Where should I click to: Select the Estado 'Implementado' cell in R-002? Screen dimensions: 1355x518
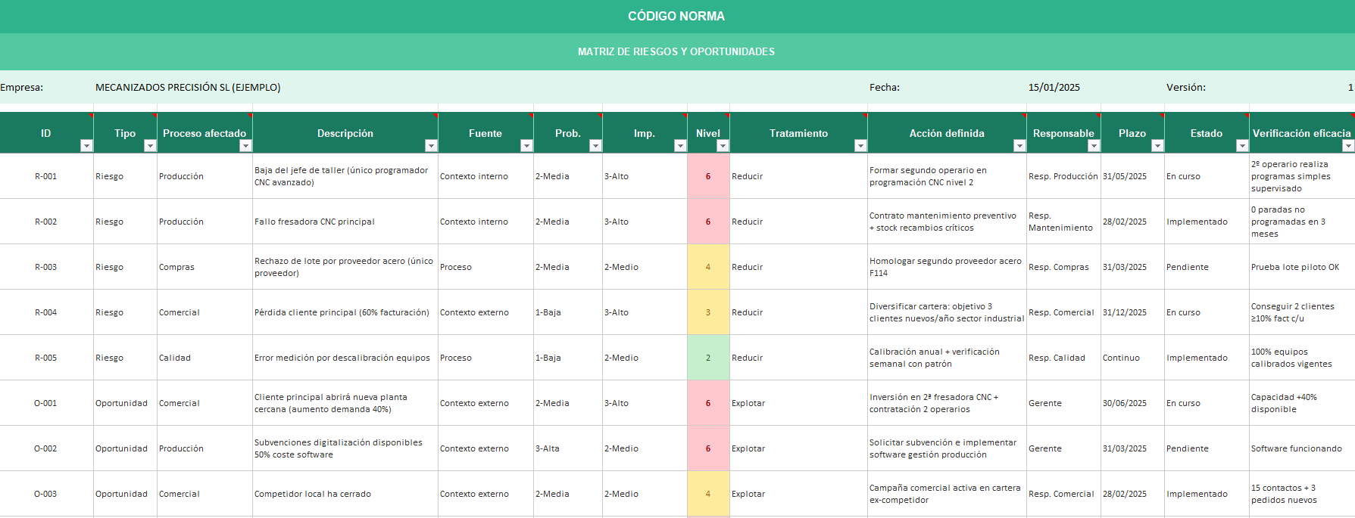[x=1207, y=222]
